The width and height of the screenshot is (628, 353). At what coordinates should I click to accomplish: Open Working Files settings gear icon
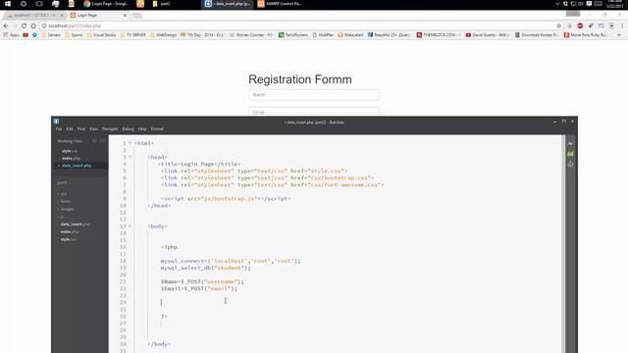[x=94, y=141]
